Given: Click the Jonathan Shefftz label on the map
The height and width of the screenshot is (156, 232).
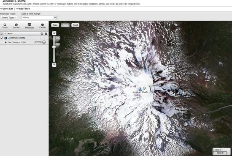Looking at the screenshot, I should point(140,92).
